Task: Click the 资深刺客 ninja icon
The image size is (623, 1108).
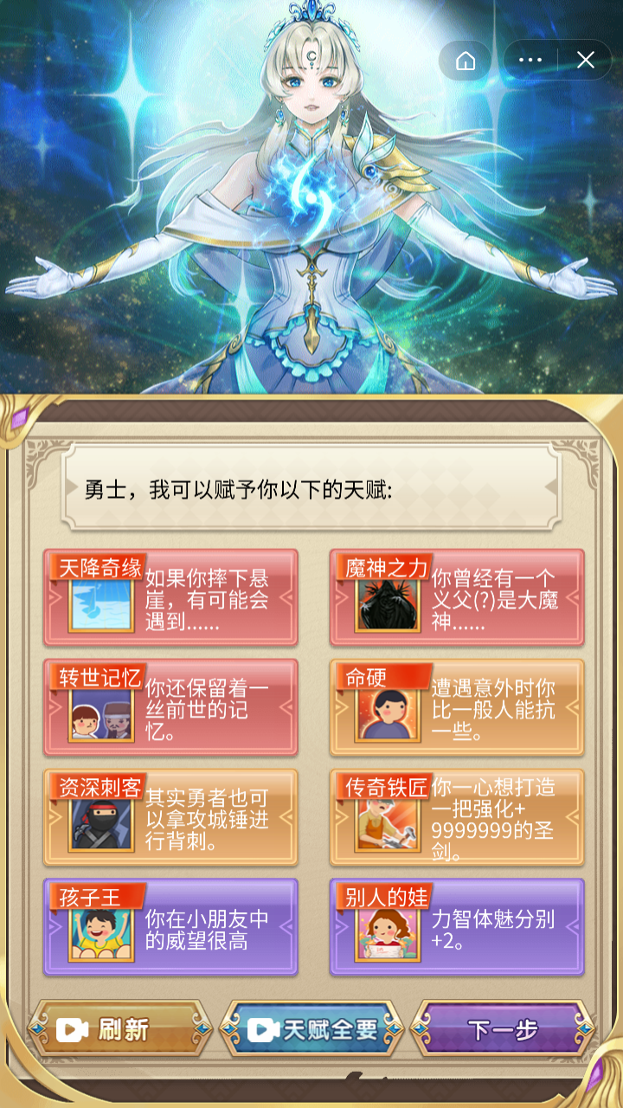Action: 101,823
